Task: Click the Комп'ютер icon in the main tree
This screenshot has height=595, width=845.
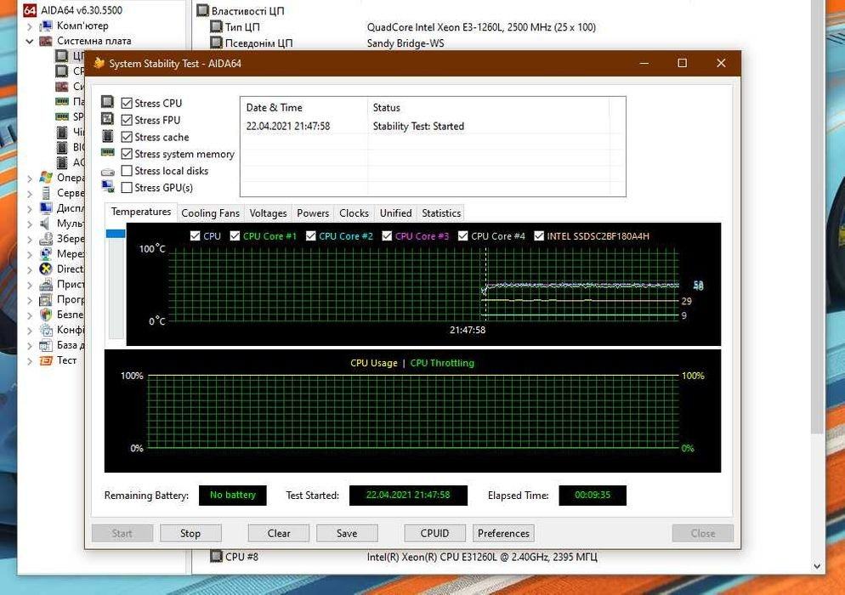Action: point(47,25)
